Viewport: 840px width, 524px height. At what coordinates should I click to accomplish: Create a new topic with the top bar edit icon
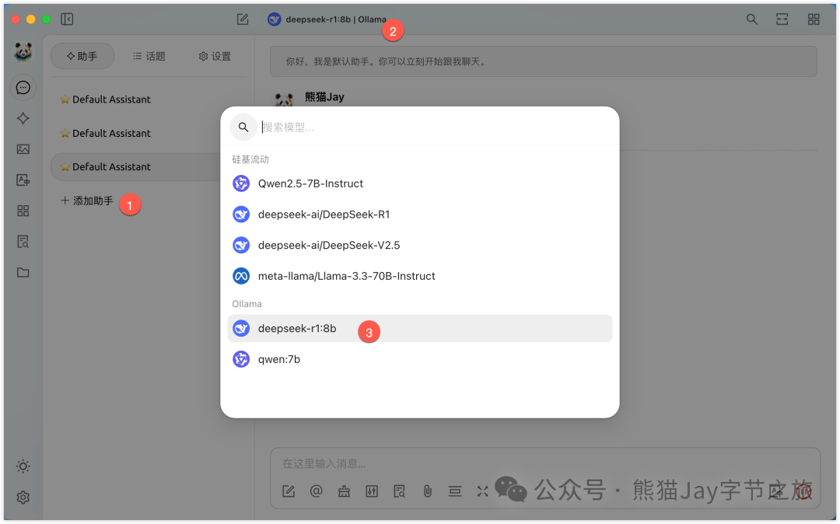(x=243, y=19)
